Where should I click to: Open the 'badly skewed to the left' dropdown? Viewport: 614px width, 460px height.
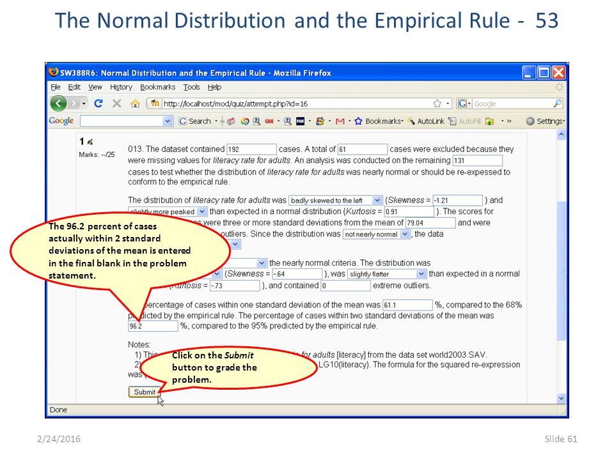pos(377,200)
